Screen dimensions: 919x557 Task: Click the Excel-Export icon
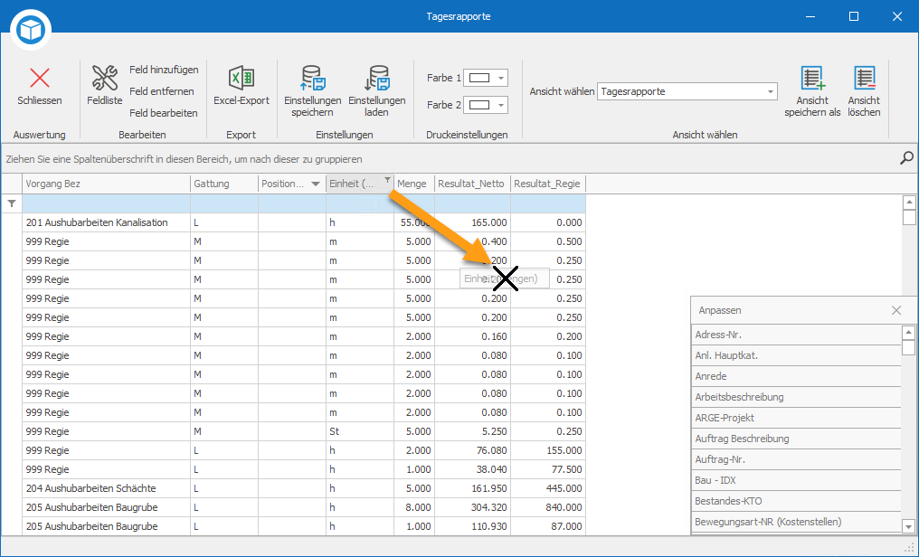[241, 78]
